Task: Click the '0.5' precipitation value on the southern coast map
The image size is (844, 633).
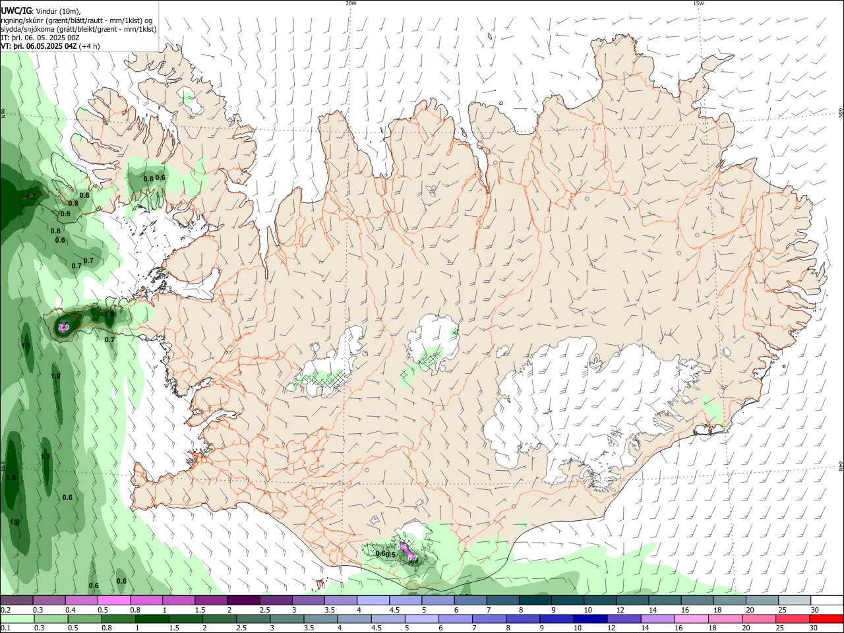Action: point(391,555)
